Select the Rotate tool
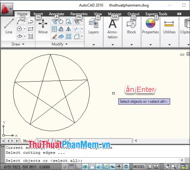The image size is (190, 170). click(x=61, y=21)
